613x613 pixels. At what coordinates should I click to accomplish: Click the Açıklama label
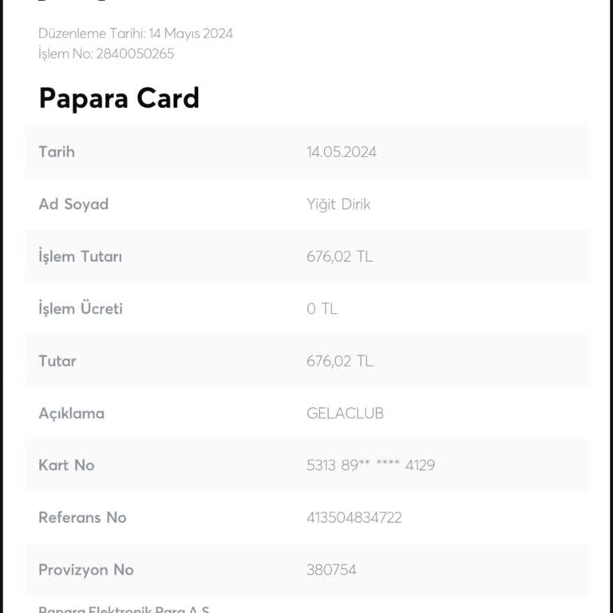pyautogui.click(x=72, y=413)
